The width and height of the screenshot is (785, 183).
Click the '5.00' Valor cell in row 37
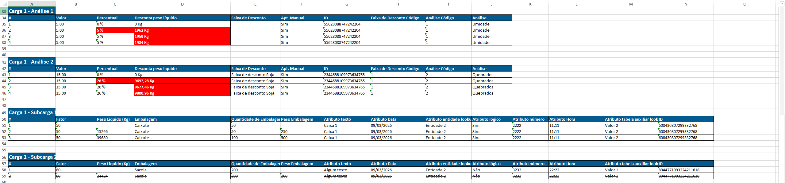click(76, 36)
